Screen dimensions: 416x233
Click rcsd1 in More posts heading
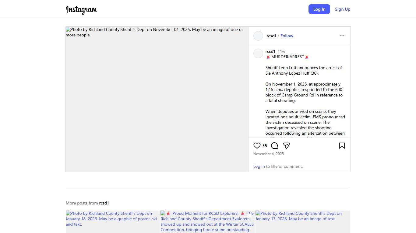pos(104,203)
